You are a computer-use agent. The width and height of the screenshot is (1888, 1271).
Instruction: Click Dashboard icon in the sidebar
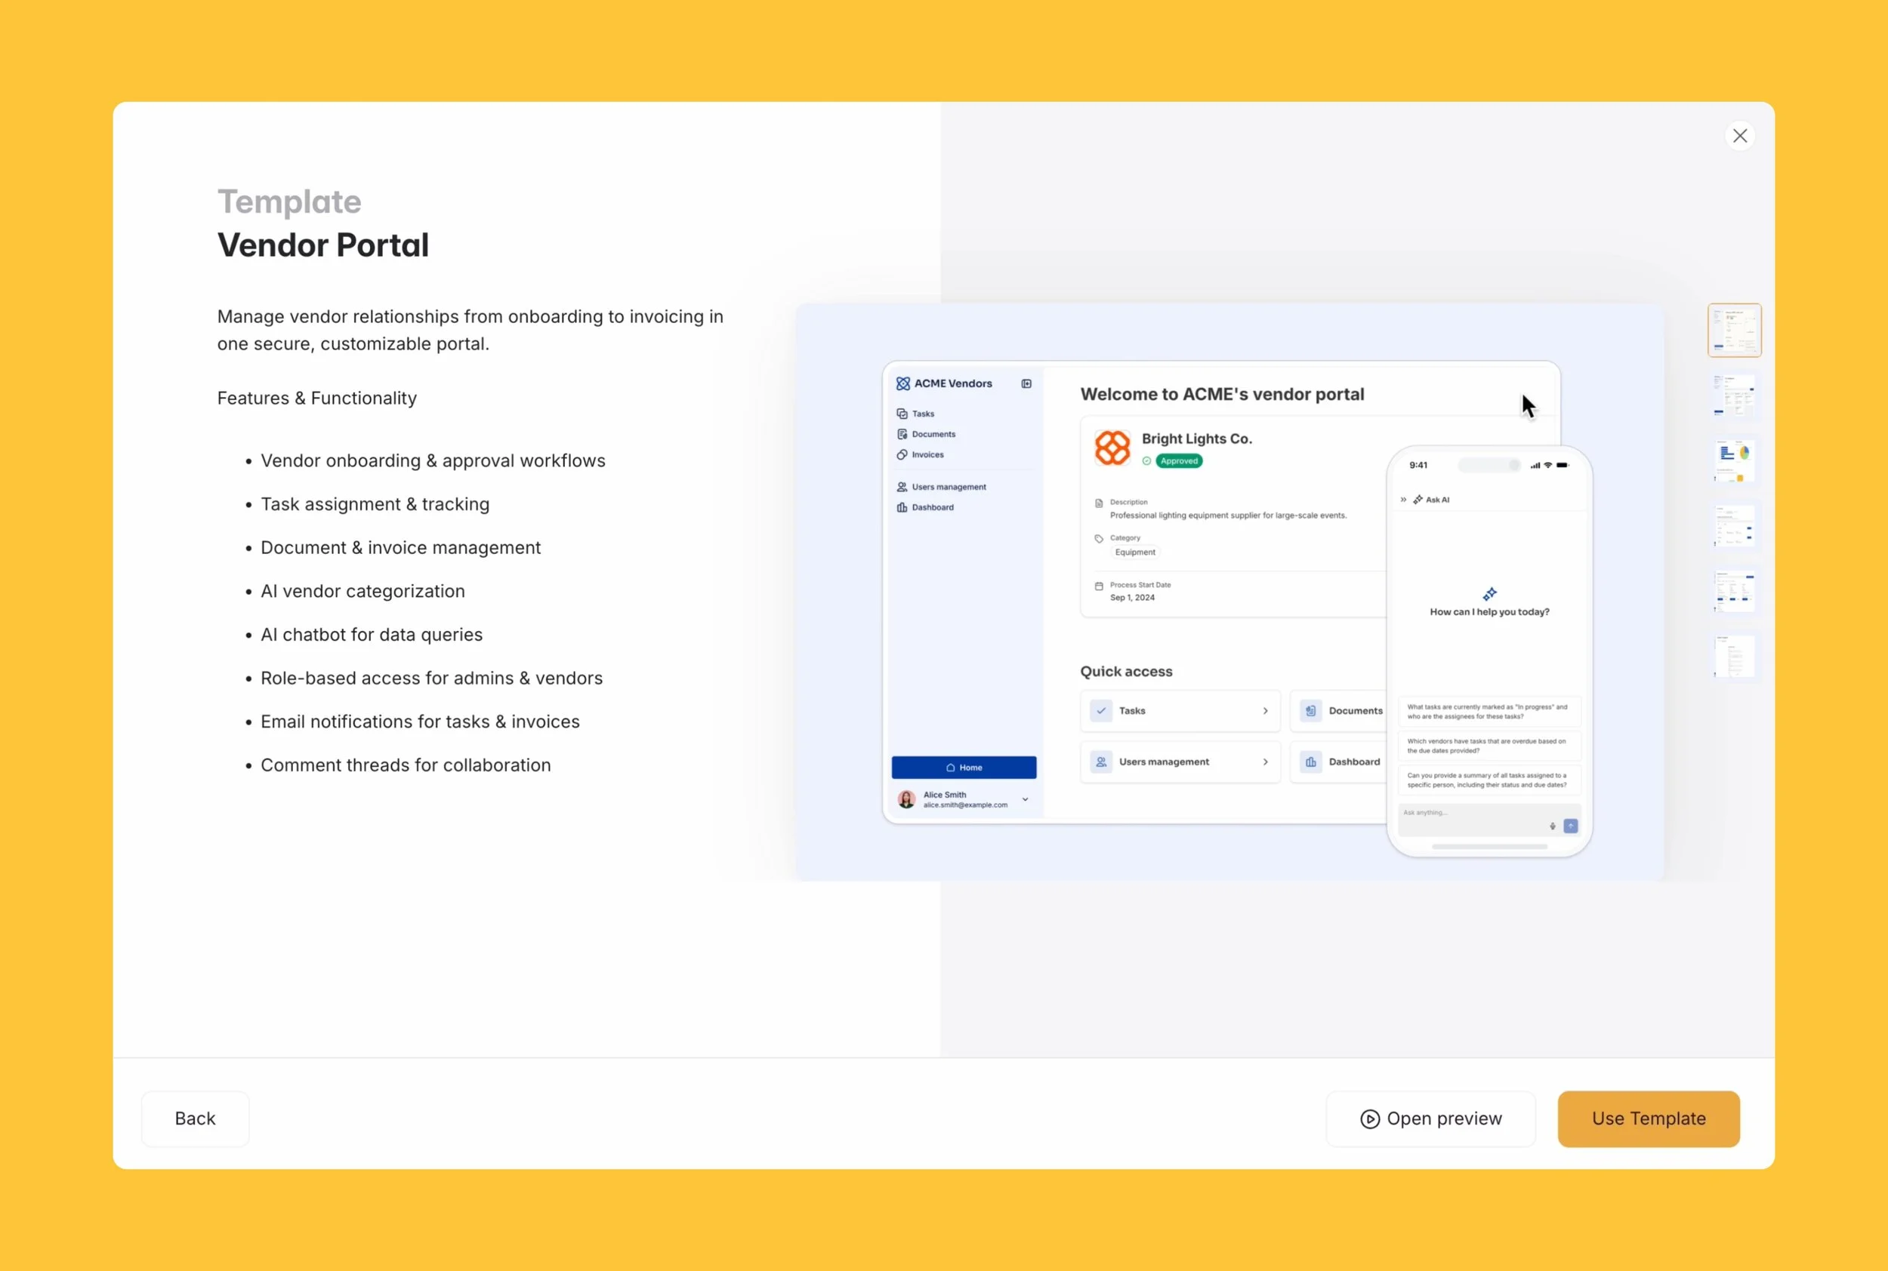(902, 507)
